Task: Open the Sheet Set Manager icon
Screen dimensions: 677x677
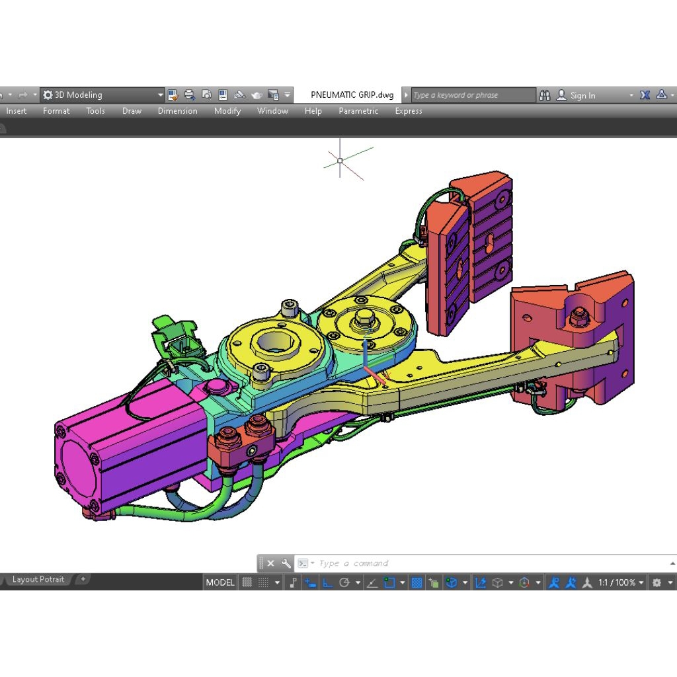Action: point(273,95)
